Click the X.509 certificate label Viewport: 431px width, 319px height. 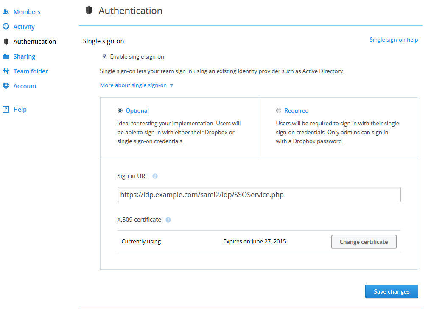[139, 220]
